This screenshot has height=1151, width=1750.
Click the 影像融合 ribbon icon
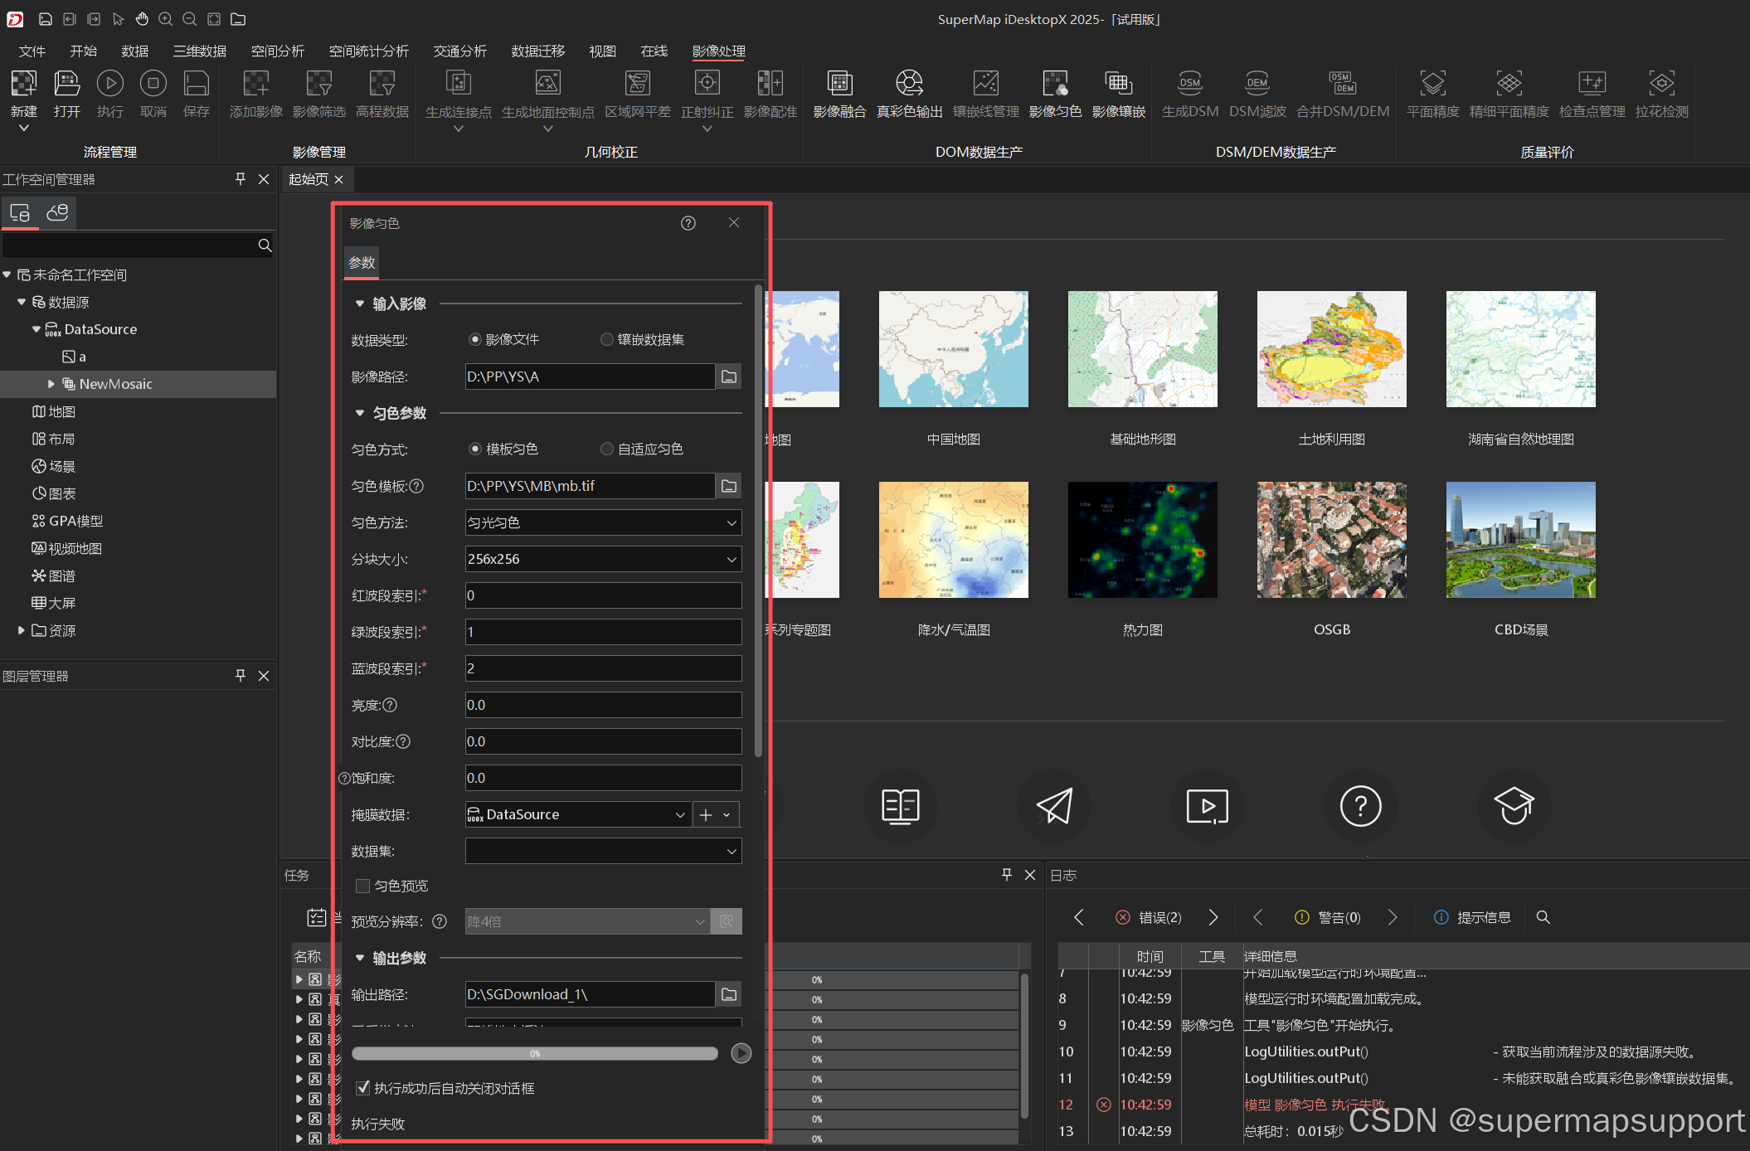coord(839,85)
